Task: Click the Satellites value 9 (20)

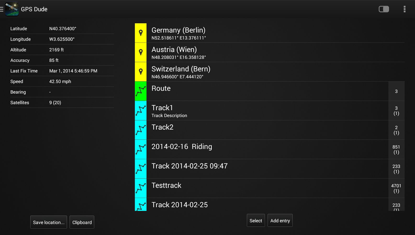Action: pos(55,103)
